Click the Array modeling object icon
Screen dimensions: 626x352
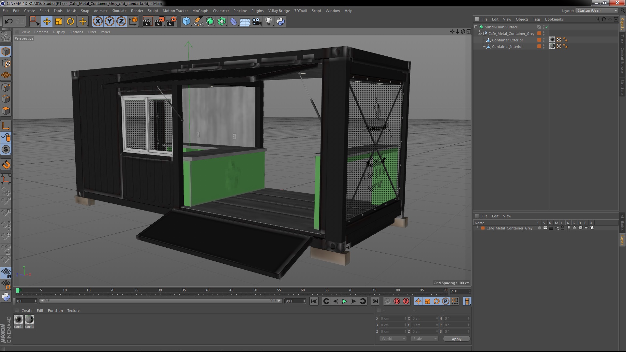click(222, 22)
